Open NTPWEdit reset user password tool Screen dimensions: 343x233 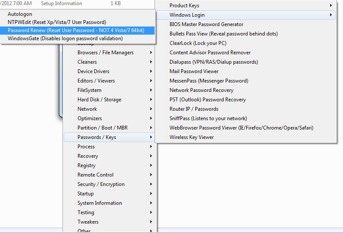coord(78,22)
